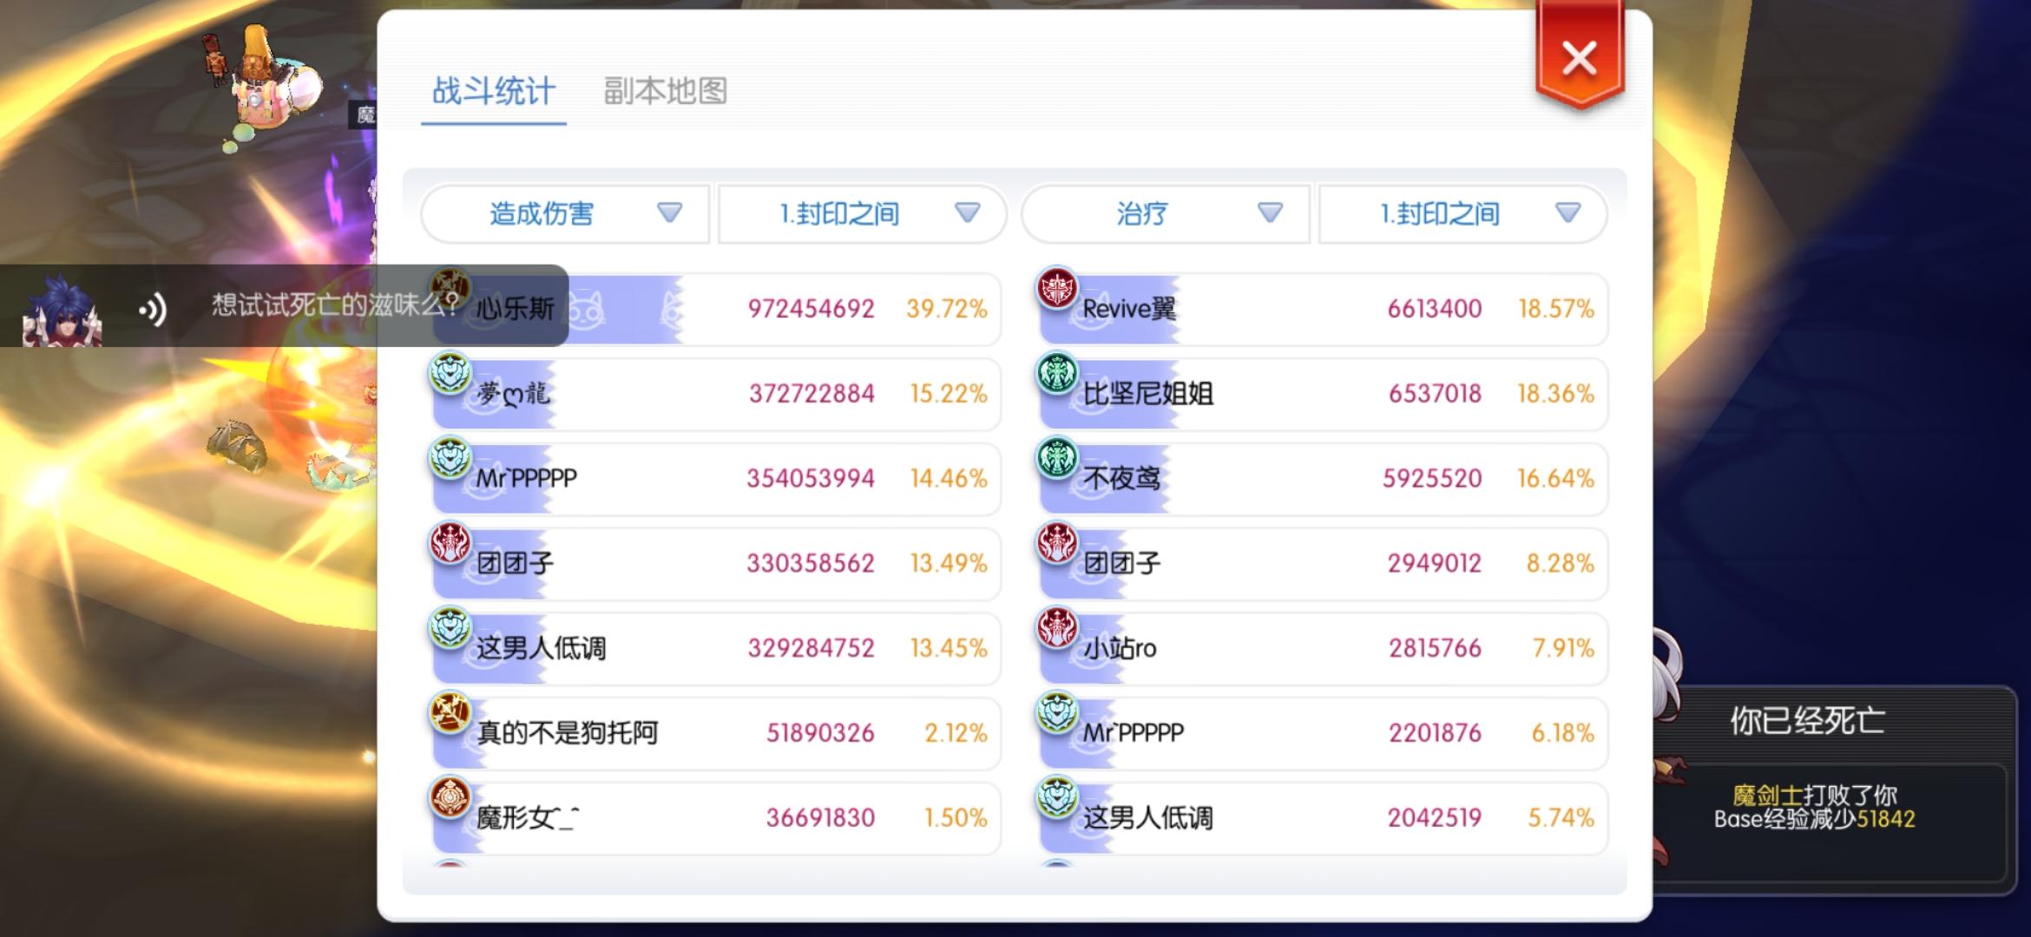Expand the 造成伤害 stat type dropdown
Image resolution: width=2031 pixels, height=937 pixels.
click(565, 213)
